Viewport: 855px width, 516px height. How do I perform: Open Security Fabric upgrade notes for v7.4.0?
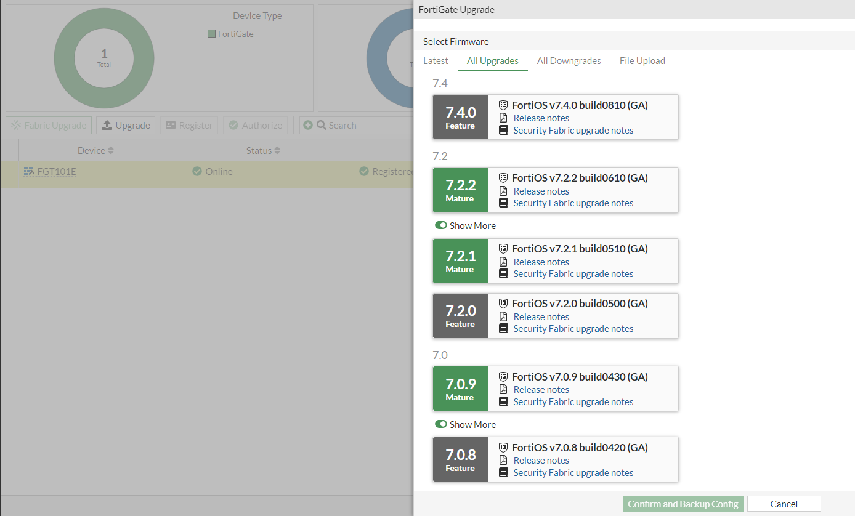pos(573,131)
